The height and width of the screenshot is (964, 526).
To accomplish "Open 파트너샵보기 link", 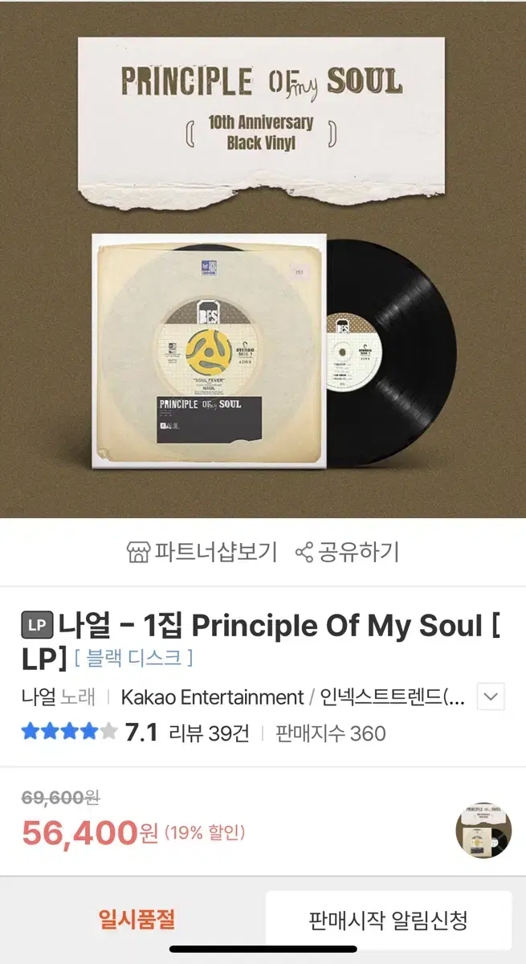I will coord(202,552).
